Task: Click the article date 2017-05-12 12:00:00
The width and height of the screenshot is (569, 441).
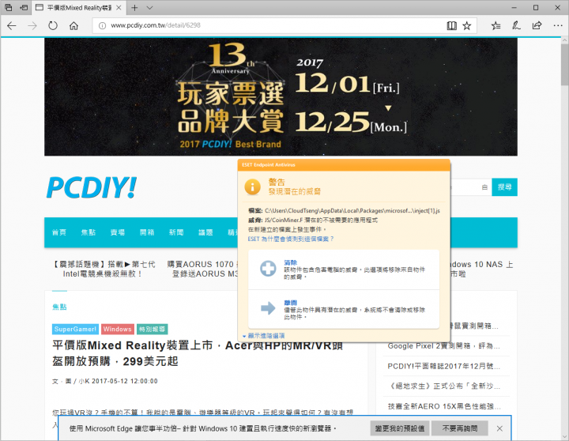Action: (125, 381)
